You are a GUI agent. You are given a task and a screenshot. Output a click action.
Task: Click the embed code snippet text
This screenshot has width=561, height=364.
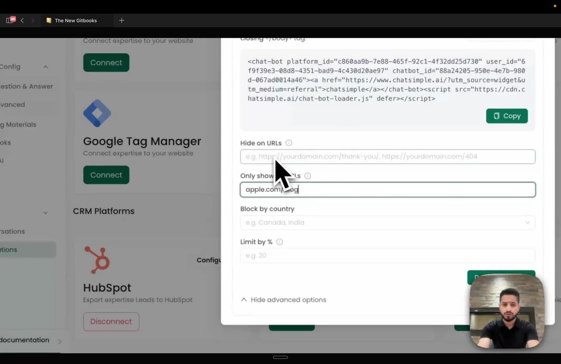[386, 80]
